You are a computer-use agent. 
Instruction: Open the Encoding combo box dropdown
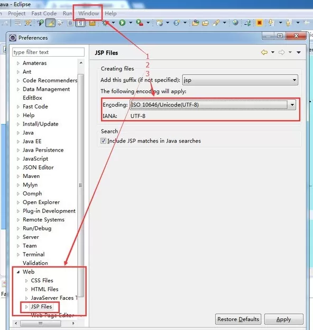(292, 104)
